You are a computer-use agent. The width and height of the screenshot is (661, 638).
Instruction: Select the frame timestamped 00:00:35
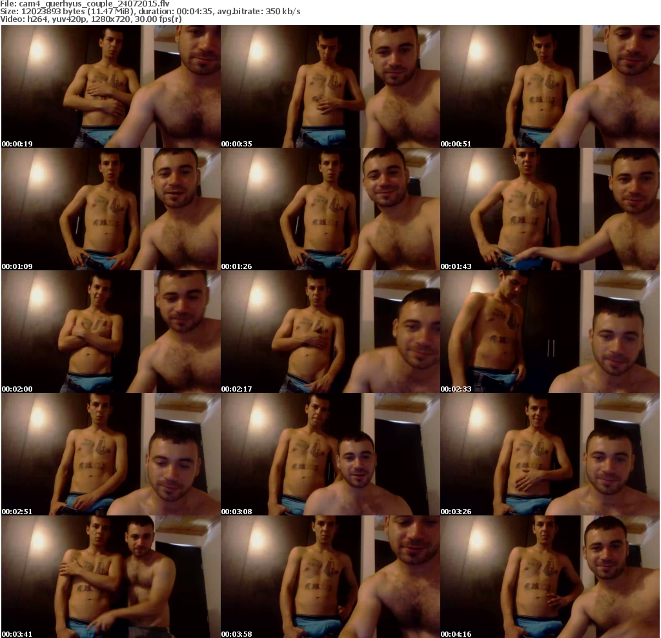[330, 86]
